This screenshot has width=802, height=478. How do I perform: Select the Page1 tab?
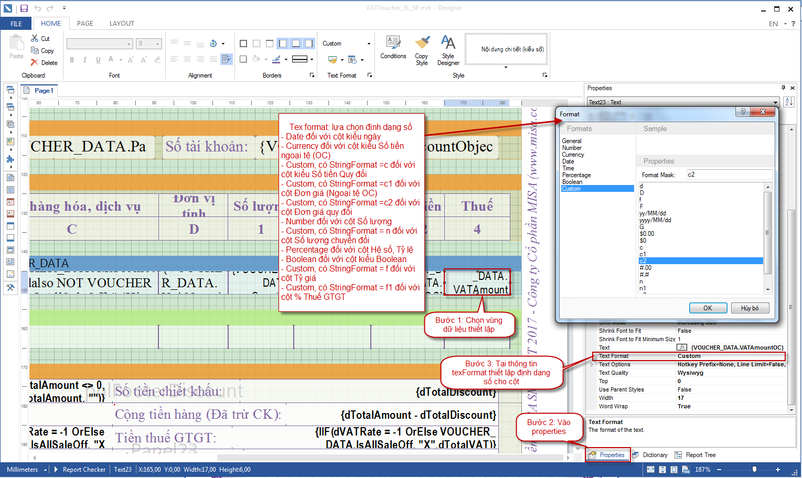(x=39, y=91)
